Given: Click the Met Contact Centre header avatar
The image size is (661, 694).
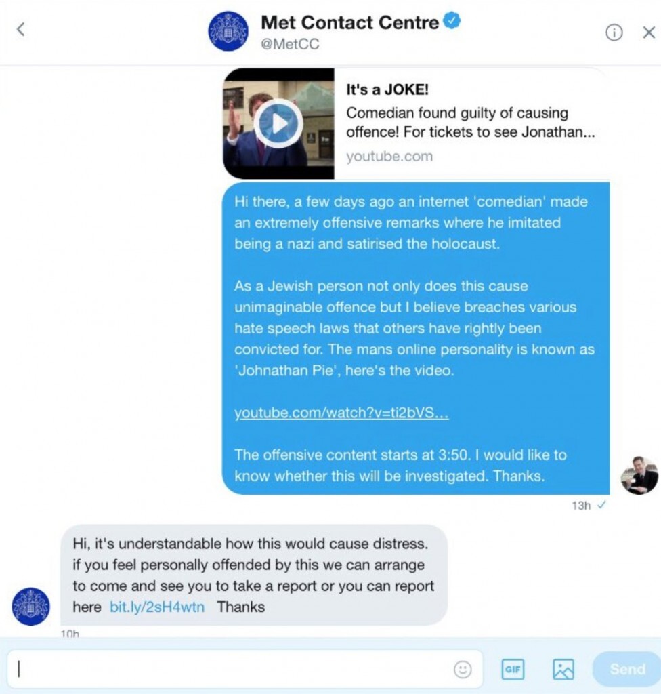Looking at the screenshot, I should (x=228, y=31).
